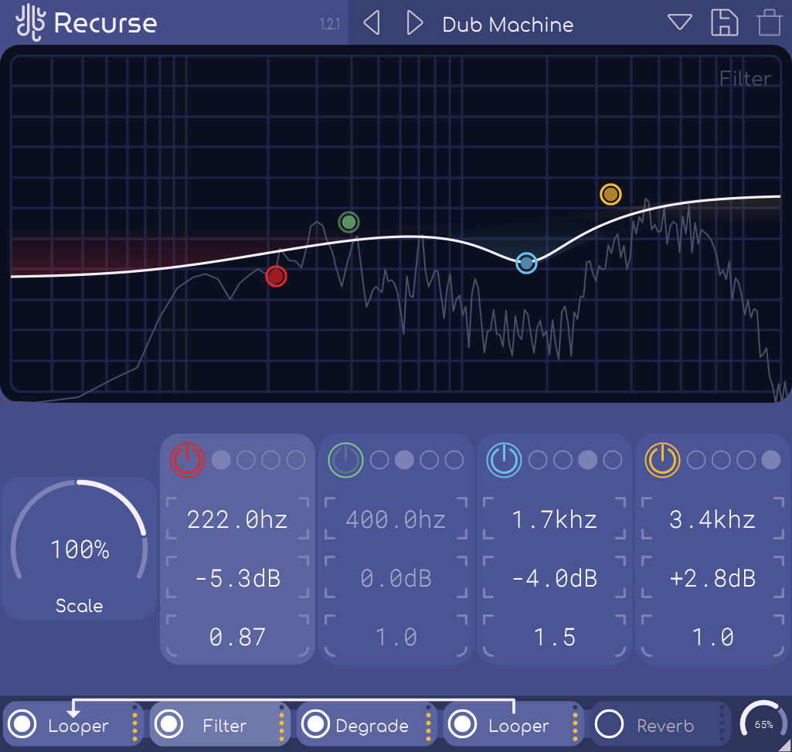This screenshot has height=752, width=792.
Task: Select fourth filter type for yellow band
Action: 771,460
